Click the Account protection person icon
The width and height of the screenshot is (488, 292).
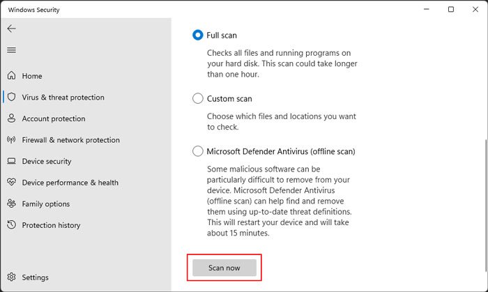tap(11, 119)
